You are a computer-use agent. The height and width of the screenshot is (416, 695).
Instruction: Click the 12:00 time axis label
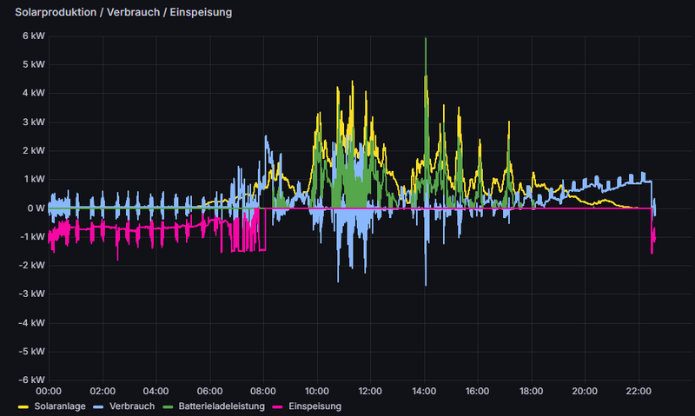(370, 391)
